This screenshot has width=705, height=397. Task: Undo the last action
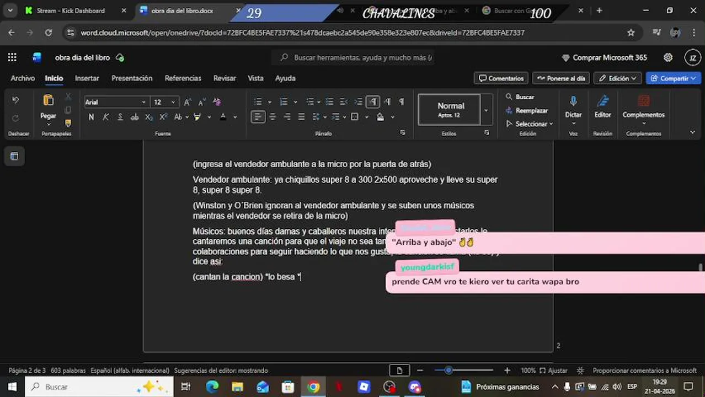pos(15,100)
